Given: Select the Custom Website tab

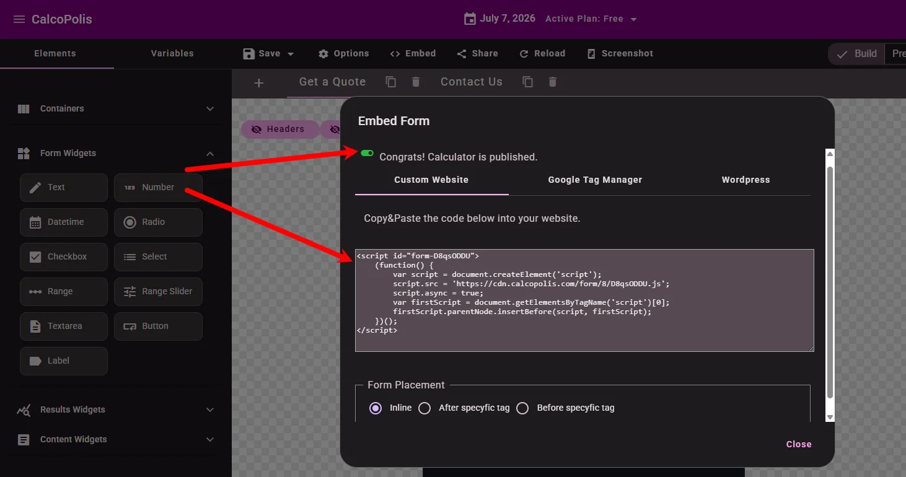Looking at the screenshot, I should coord(431,180).
